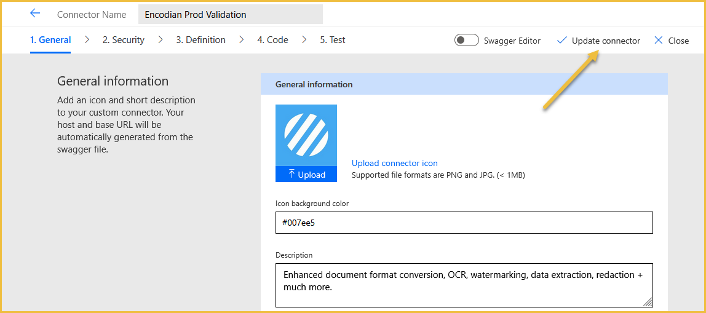Select the General information section header
The image size is (706, 313).
464,84
